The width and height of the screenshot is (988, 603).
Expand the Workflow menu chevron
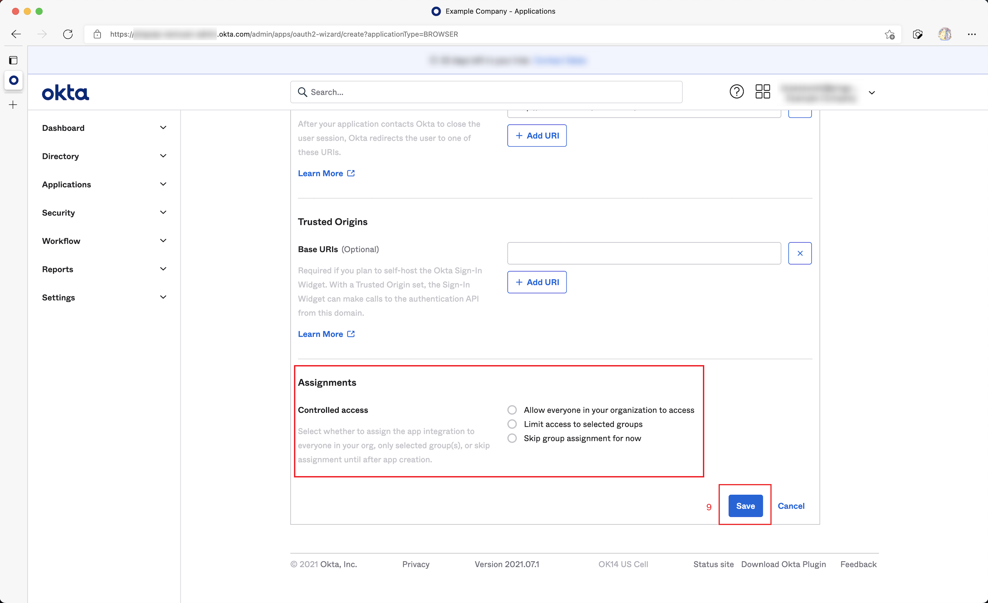163,241
